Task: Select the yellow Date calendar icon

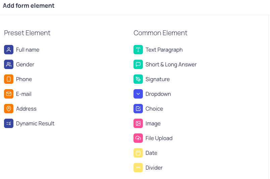Action: coord(138,153)
